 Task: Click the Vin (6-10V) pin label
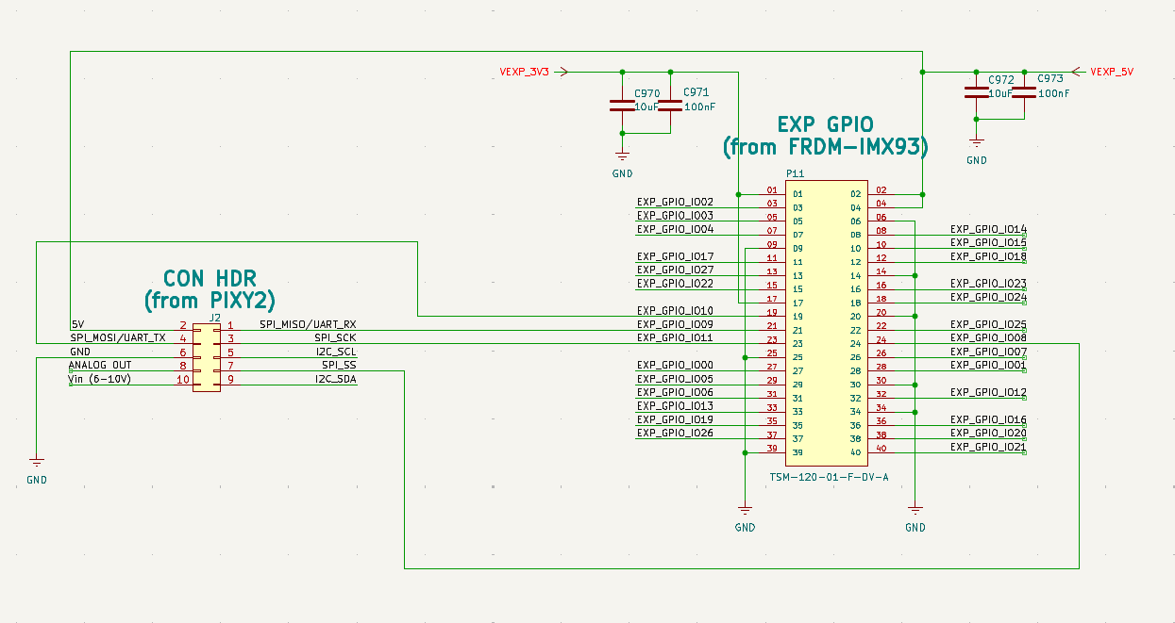(100, 379)
